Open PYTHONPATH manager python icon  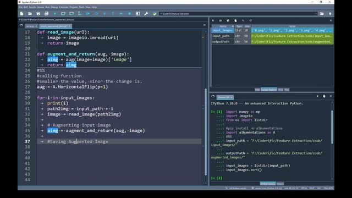[155, 14]
